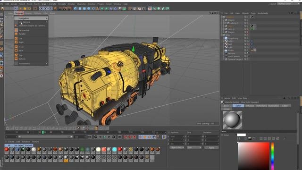Open the Object (Rel) coordinate dropdown
The width and height of the screenshot is (302, 170).
pos(177,147)
